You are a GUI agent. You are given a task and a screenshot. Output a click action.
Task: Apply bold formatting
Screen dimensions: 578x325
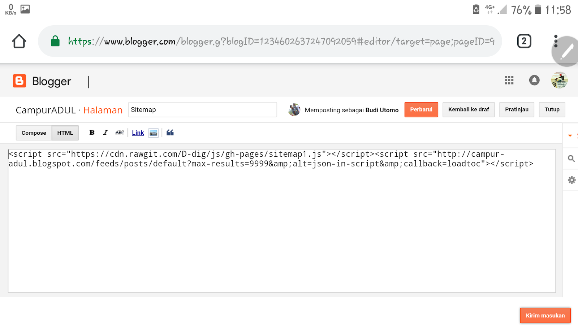pyautogui.click(x=92, y=133)
